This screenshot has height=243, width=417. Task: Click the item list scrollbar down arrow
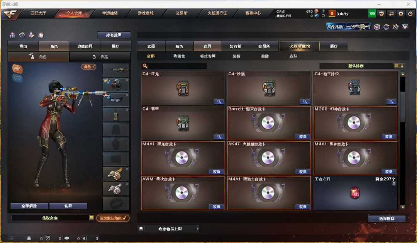click(403, 207)
